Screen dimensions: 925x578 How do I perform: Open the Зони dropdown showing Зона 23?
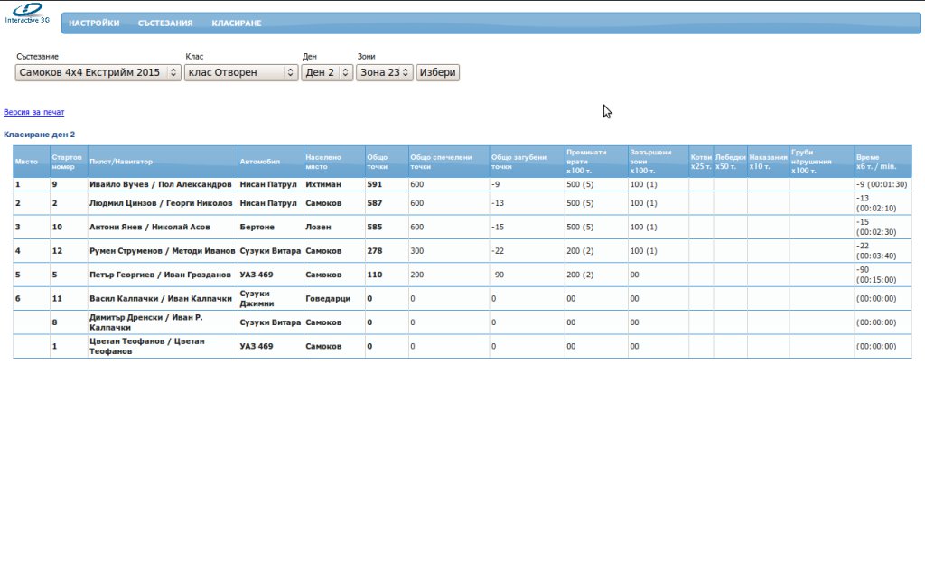pos(385,72)
